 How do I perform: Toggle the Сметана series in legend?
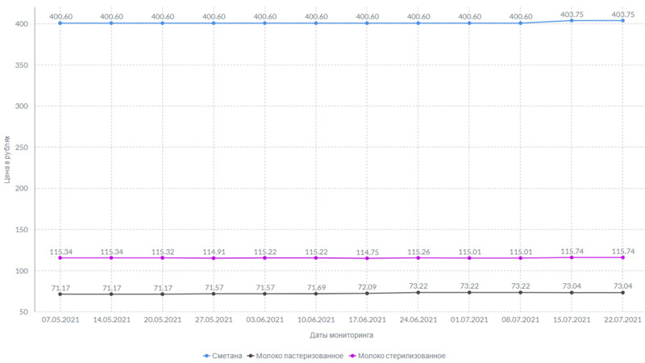coord(226,356)
